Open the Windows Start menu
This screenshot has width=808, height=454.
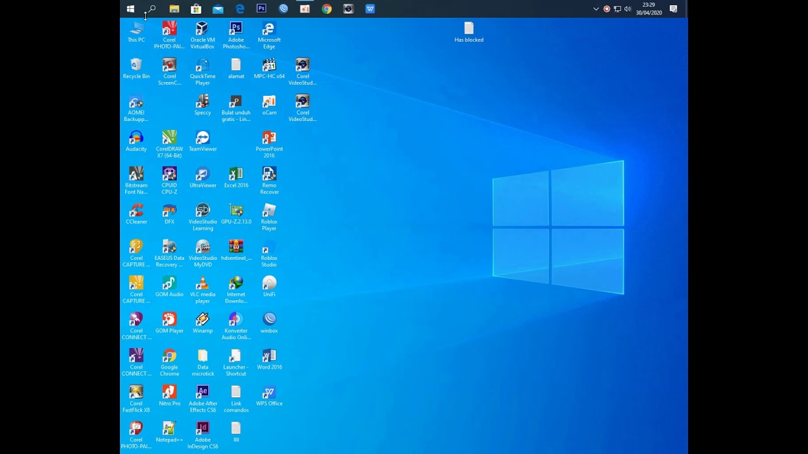pos(130,9)
